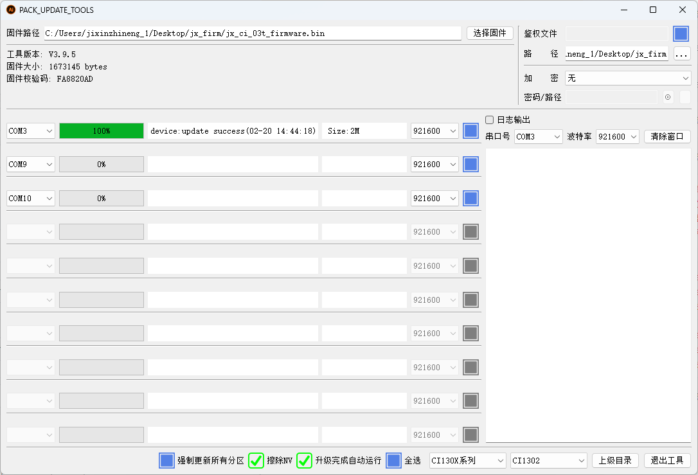Open the 加密 encryption dropdown
The image size is (698, 475).
point(627,78)
